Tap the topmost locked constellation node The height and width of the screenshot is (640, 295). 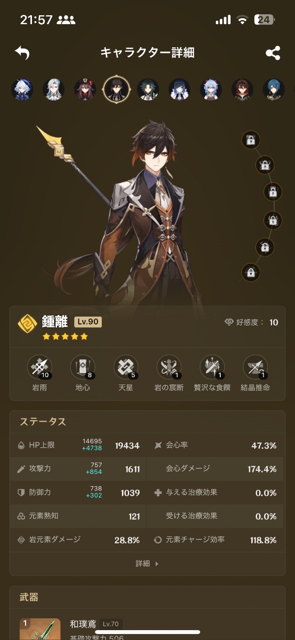pyautogui.click(x=251, y=140)
